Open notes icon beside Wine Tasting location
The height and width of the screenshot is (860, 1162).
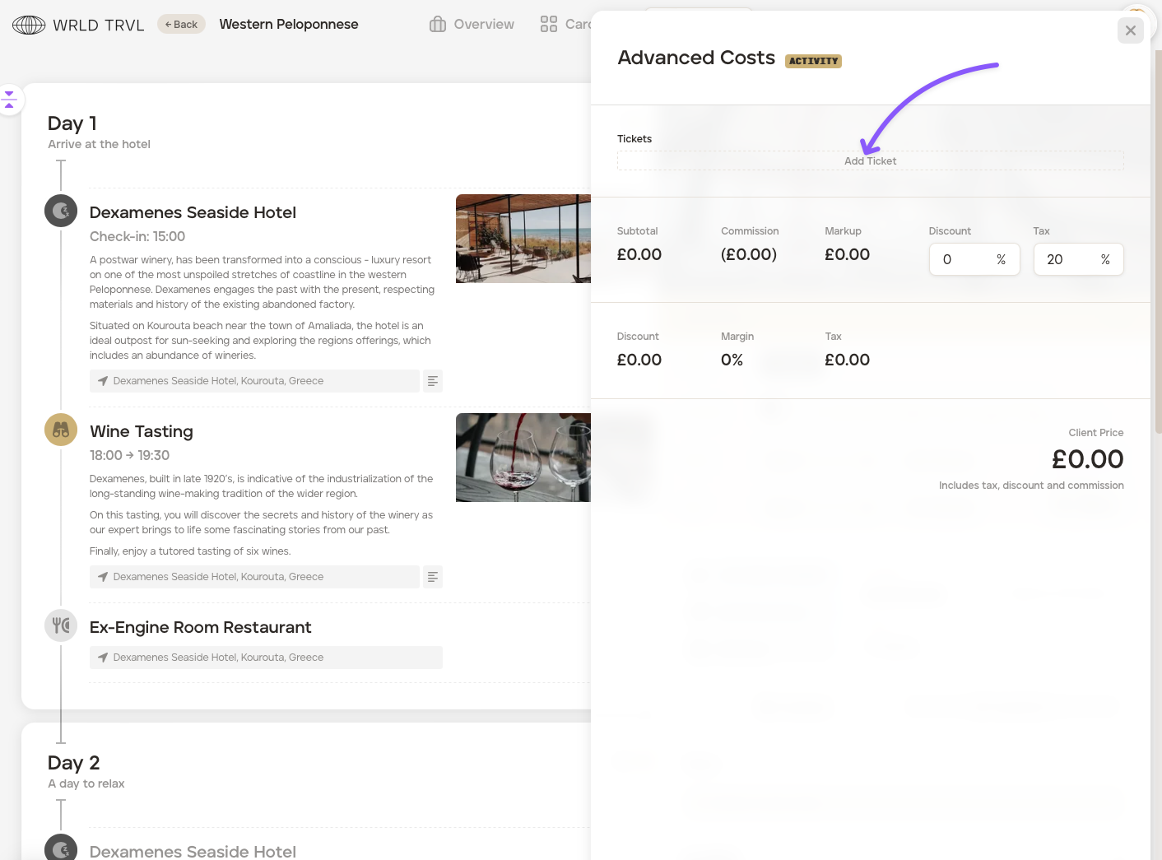(x=433, y=577)
